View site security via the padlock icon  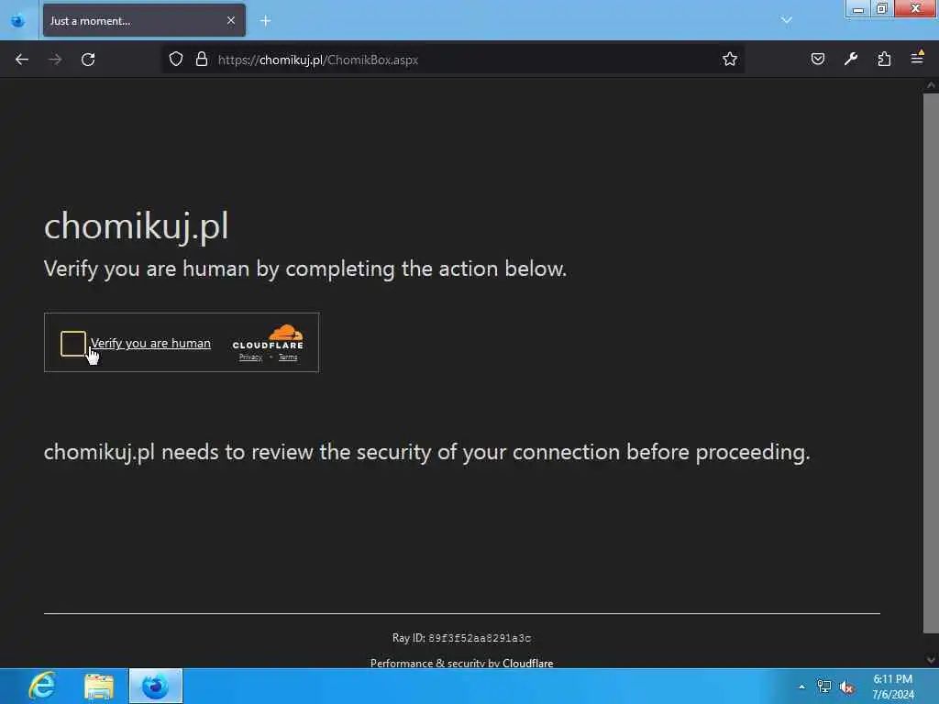pos(201,60)
